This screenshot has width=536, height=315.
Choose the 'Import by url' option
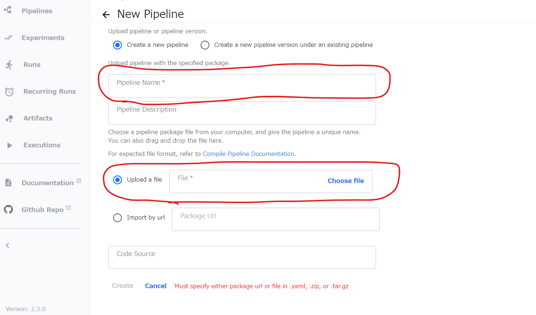pyautogui.click(x=117, y=217)
